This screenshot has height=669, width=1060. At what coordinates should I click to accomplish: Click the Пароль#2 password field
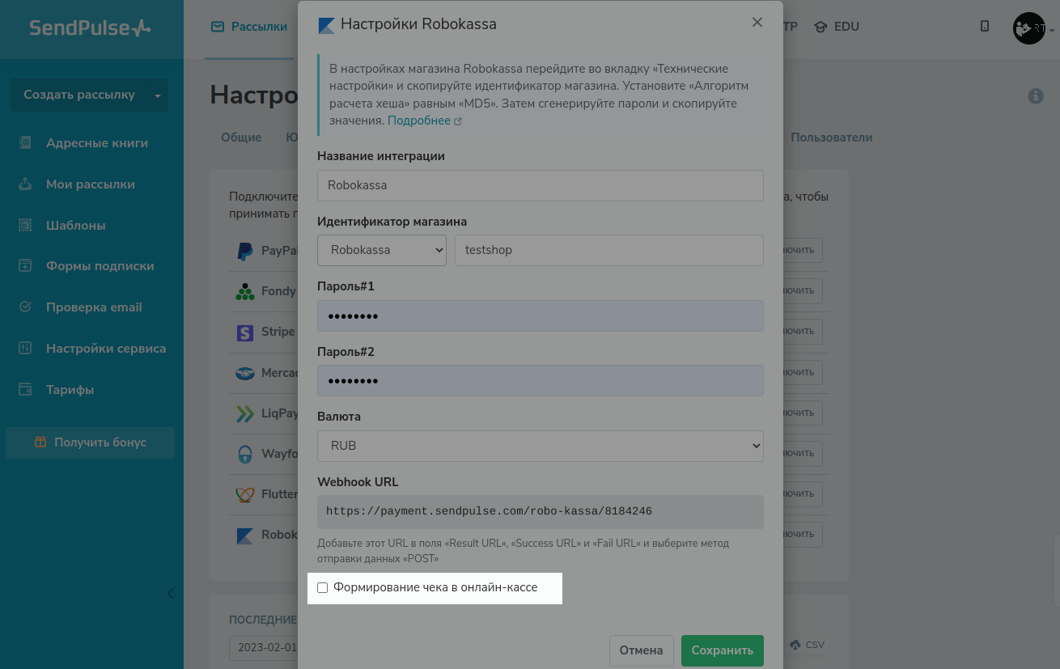pyautogui.click(x=541, y=380)
